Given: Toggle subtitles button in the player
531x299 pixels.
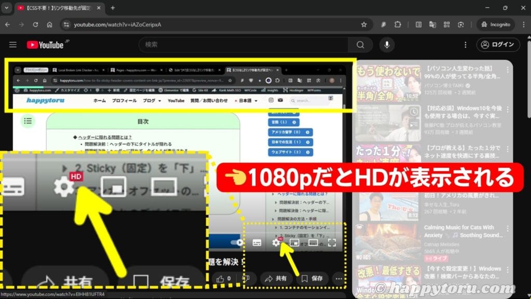Looking at the screenshot, I should point(257,243).
